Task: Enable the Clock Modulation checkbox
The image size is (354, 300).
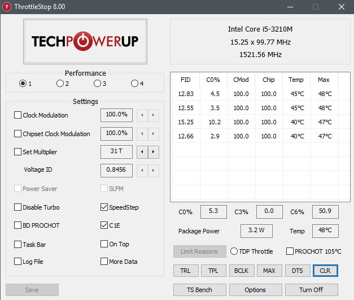Action: tap(18, 115)
